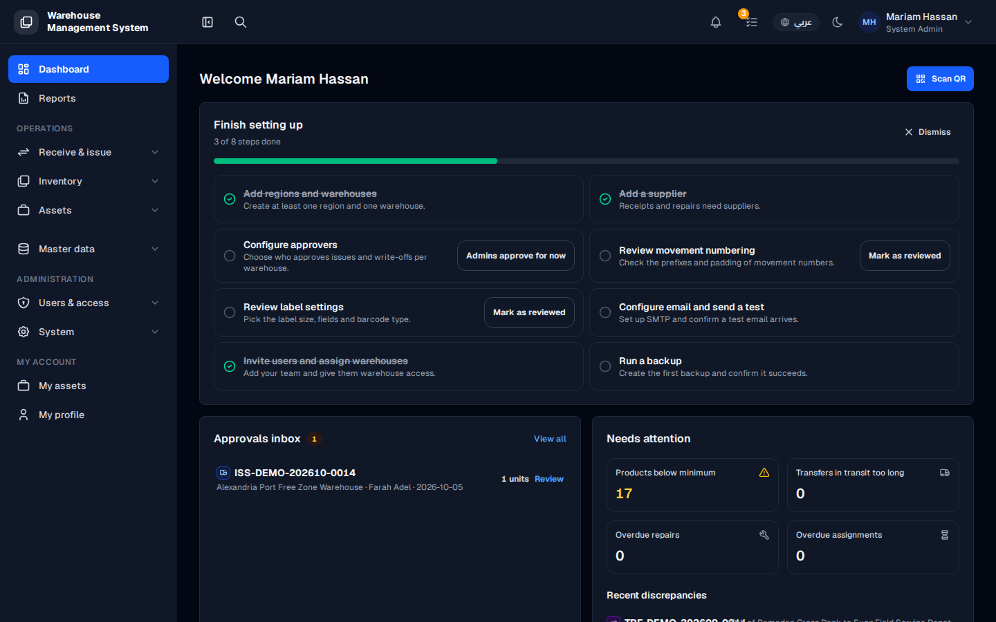This screenshot has height=622, width=996.
Task: Select the Run a backup step circle
Action: 605,366
